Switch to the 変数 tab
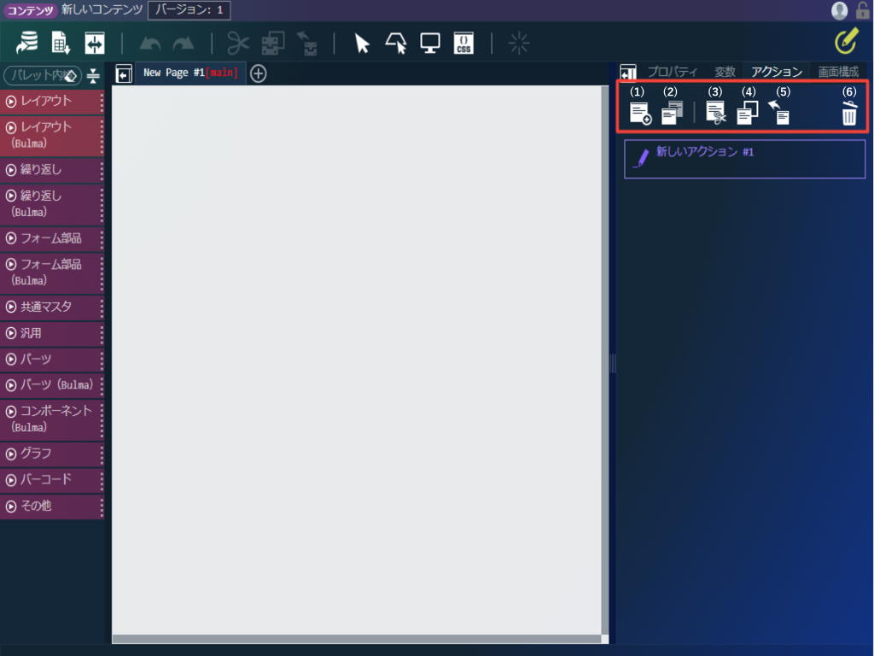 (725, 72)
